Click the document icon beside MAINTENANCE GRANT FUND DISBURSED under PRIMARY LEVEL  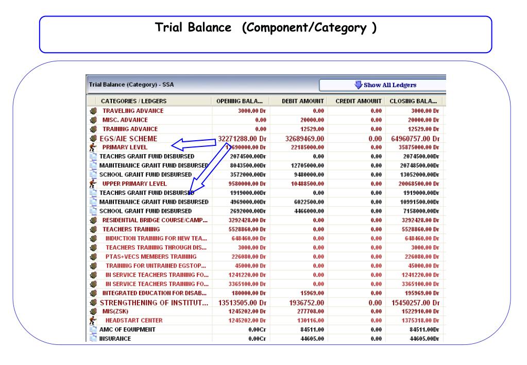pos(93,165)
